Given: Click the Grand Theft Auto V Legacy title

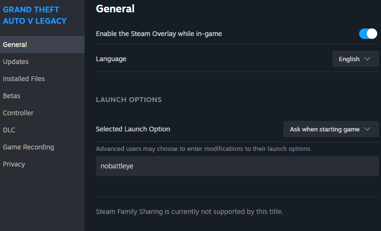Looking at the screenshot, I should [35, 15].
